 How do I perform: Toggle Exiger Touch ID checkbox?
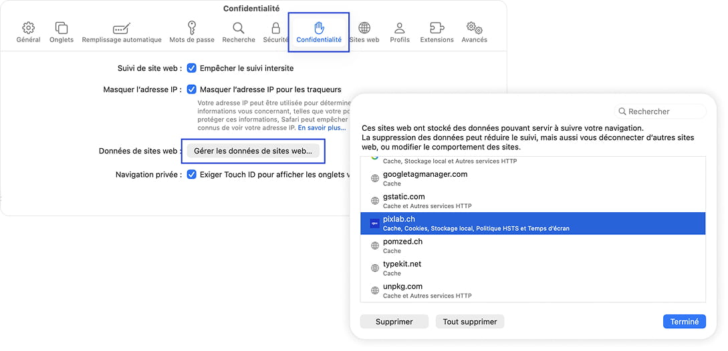click(192, 174)
